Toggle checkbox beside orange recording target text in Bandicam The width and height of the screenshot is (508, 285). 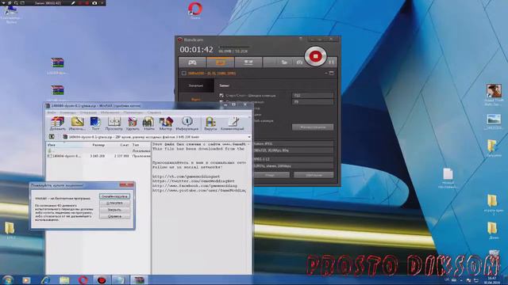pyautogui.click(x=183, y=74)
